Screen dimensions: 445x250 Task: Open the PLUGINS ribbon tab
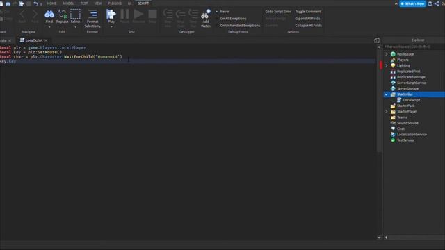pos(115,3)
